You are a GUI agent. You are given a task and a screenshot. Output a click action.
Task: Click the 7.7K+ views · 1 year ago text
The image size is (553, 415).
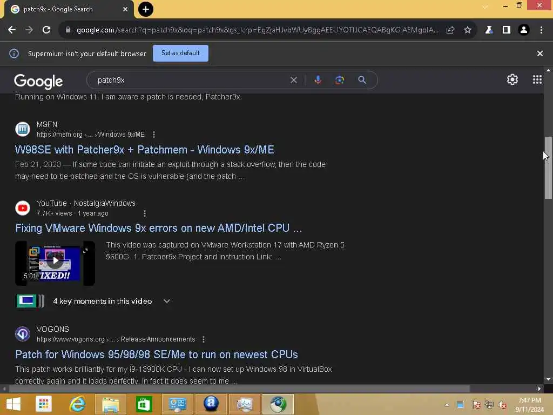pos(72,213)
